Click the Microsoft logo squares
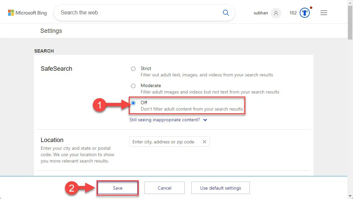Viewport: 353px width, 199px height. (10, 13)
